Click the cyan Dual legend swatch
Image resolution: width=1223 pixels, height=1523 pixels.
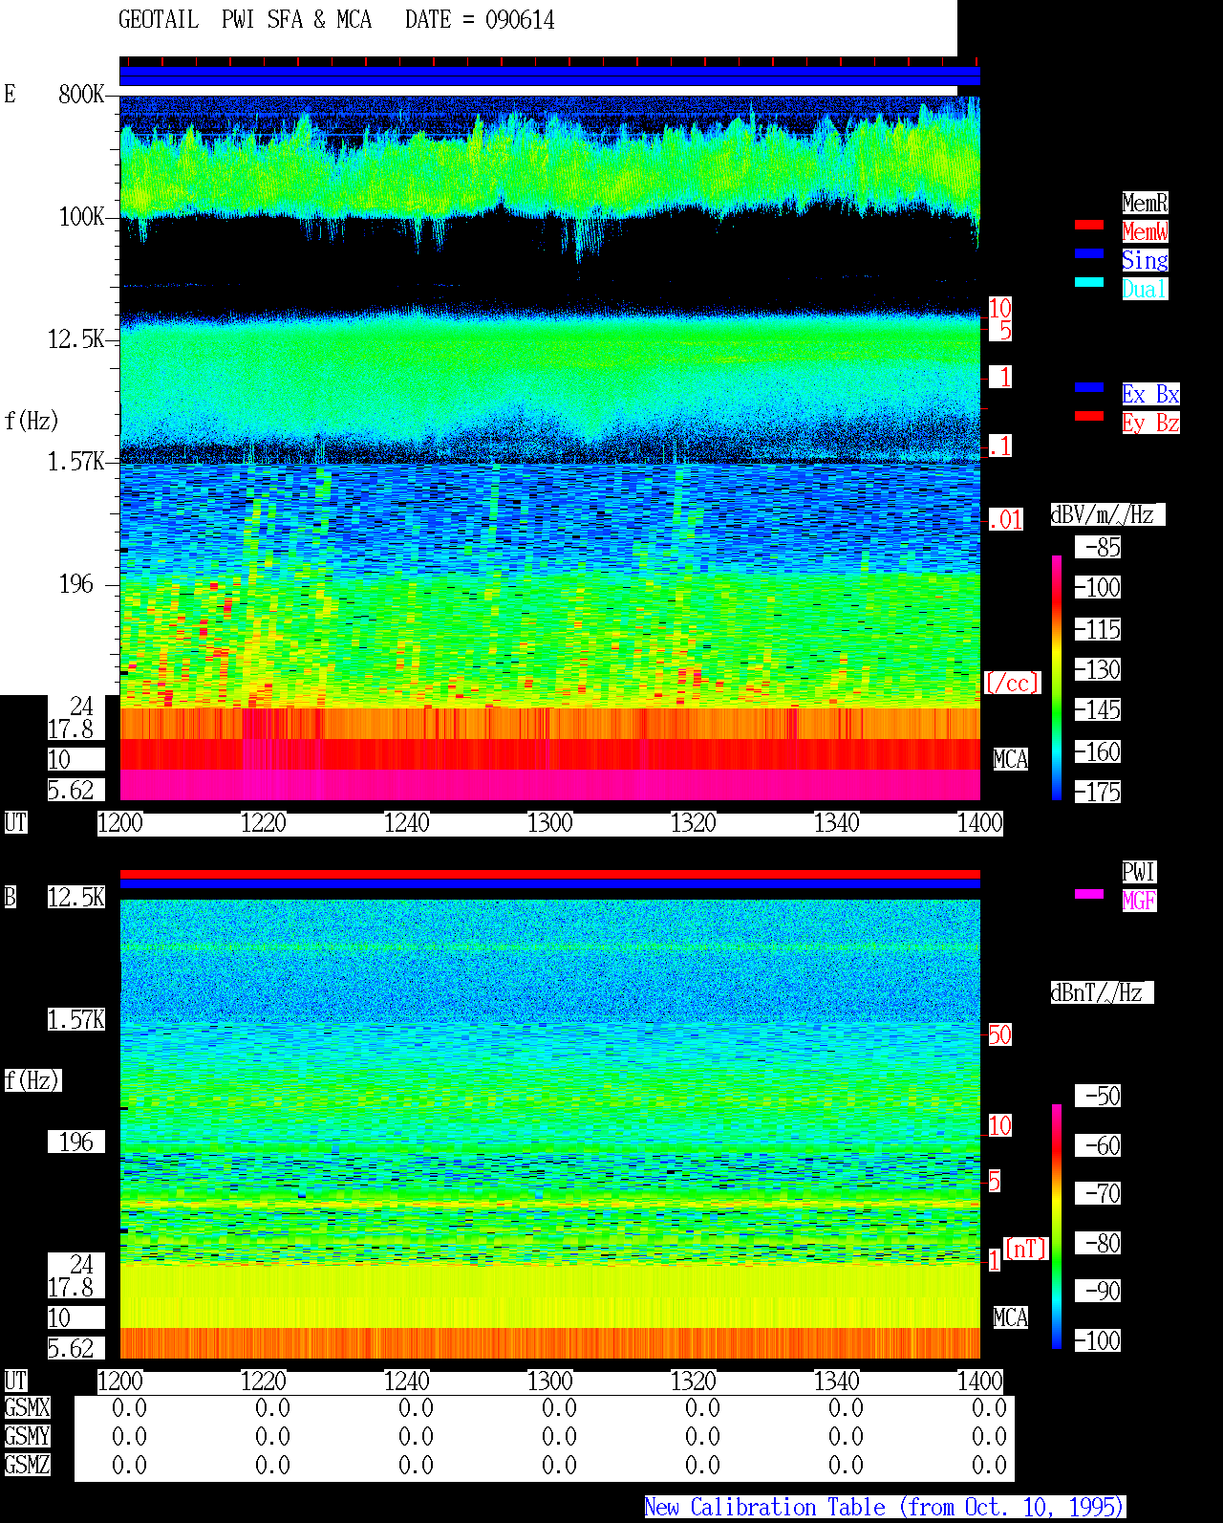[x=1089, y=282]
